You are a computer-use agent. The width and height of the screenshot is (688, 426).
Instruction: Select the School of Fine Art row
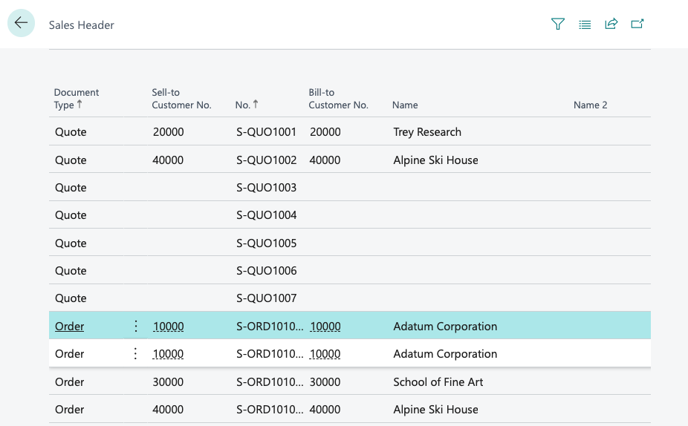point(350,381)
